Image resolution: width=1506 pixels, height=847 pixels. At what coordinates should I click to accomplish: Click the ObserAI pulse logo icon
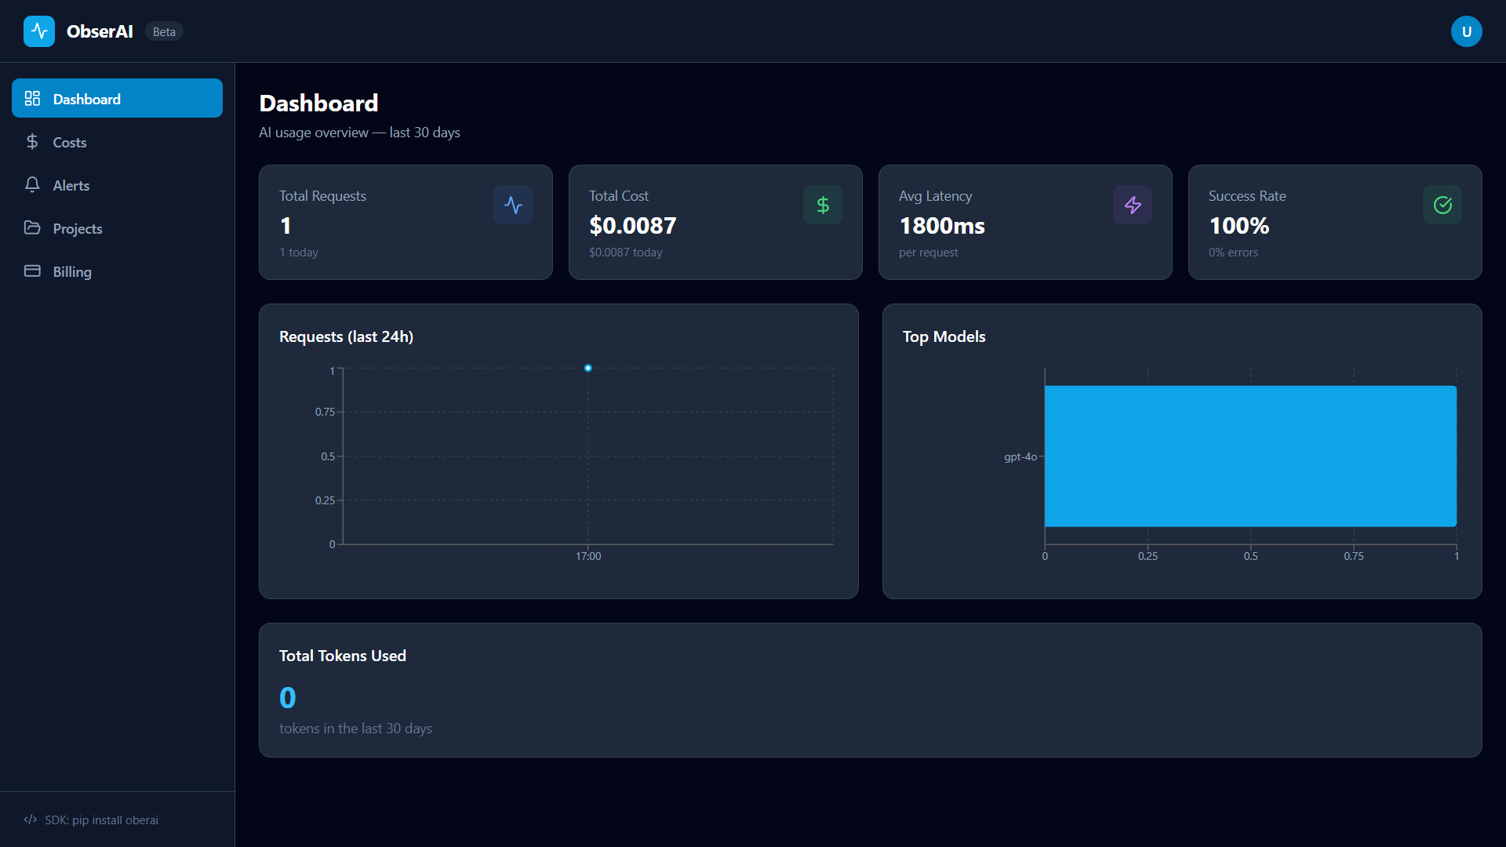pos(39,31)
